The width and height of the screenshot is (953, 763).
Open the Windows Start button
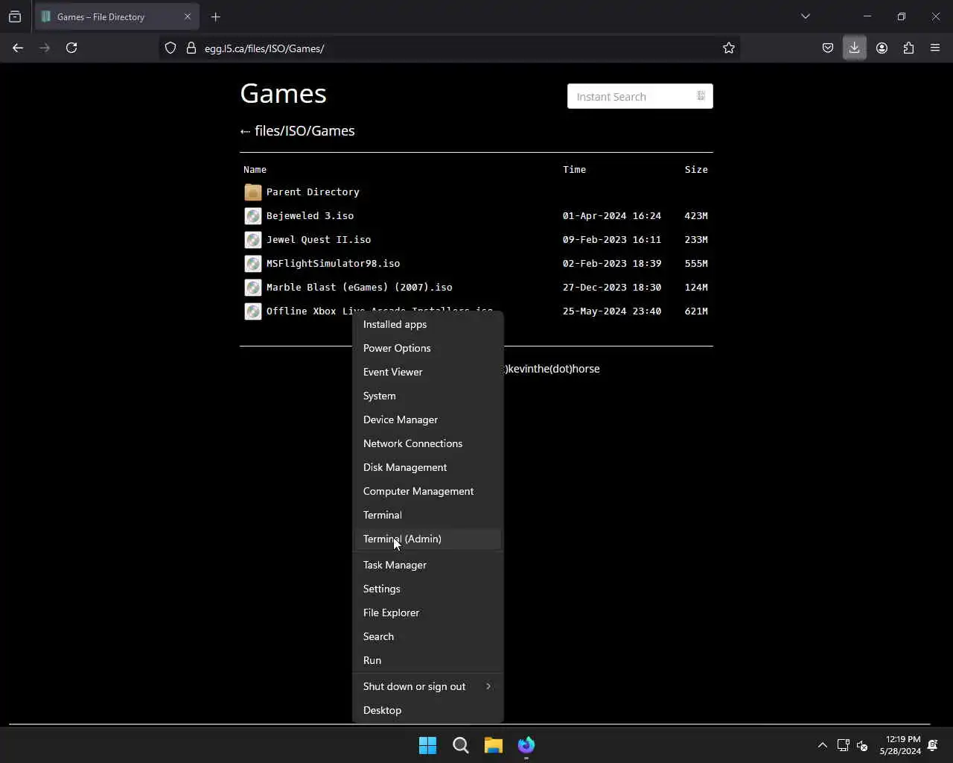pos(428,745)
